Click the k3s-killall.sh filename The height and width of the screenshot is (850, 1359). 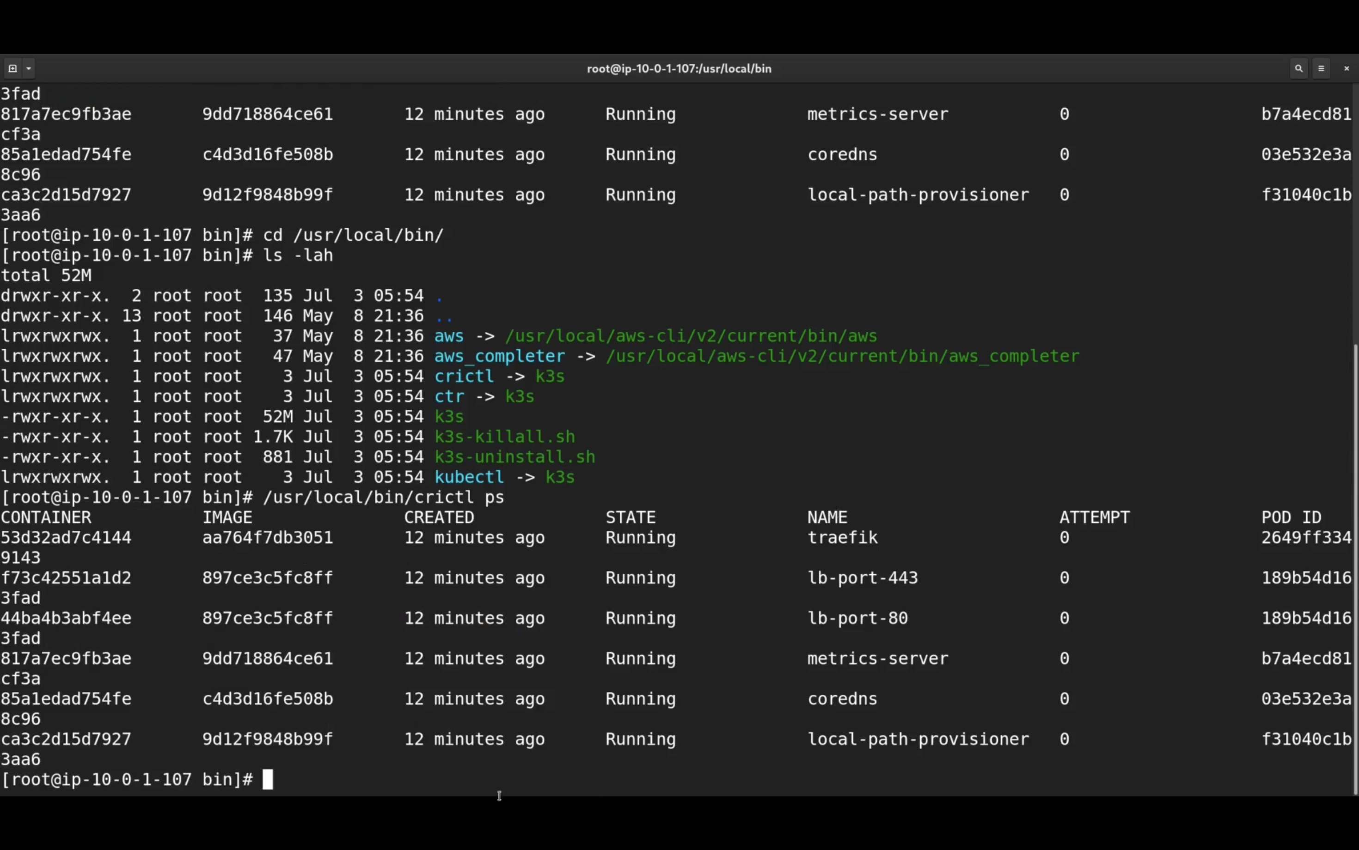click(505, 437)
